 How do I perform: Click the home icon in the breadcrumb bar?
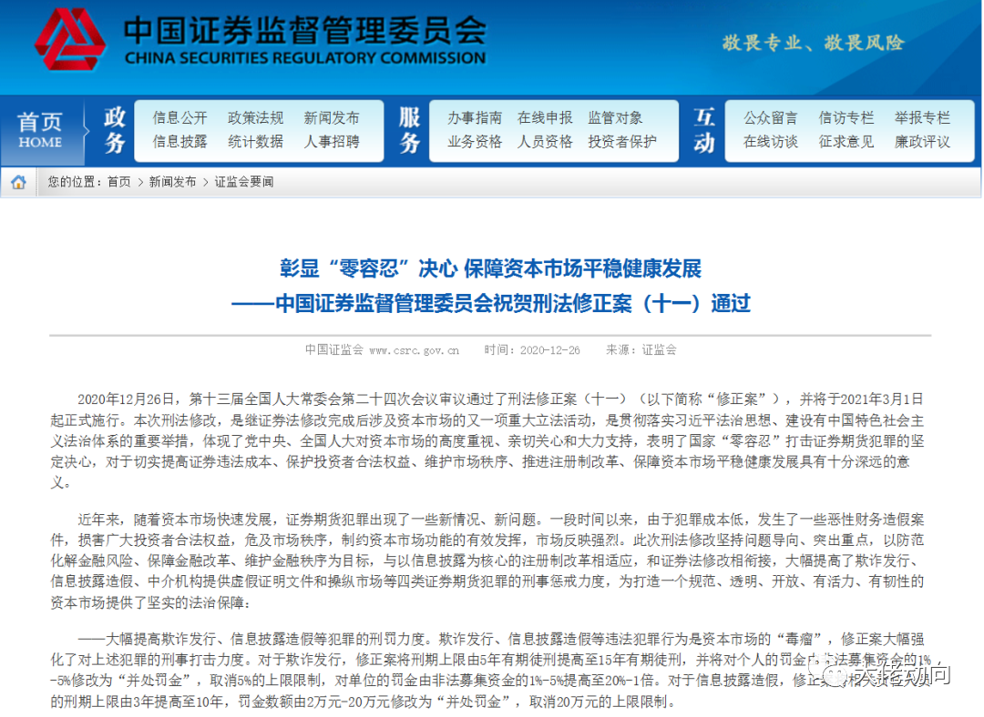[x=17, y=181]
